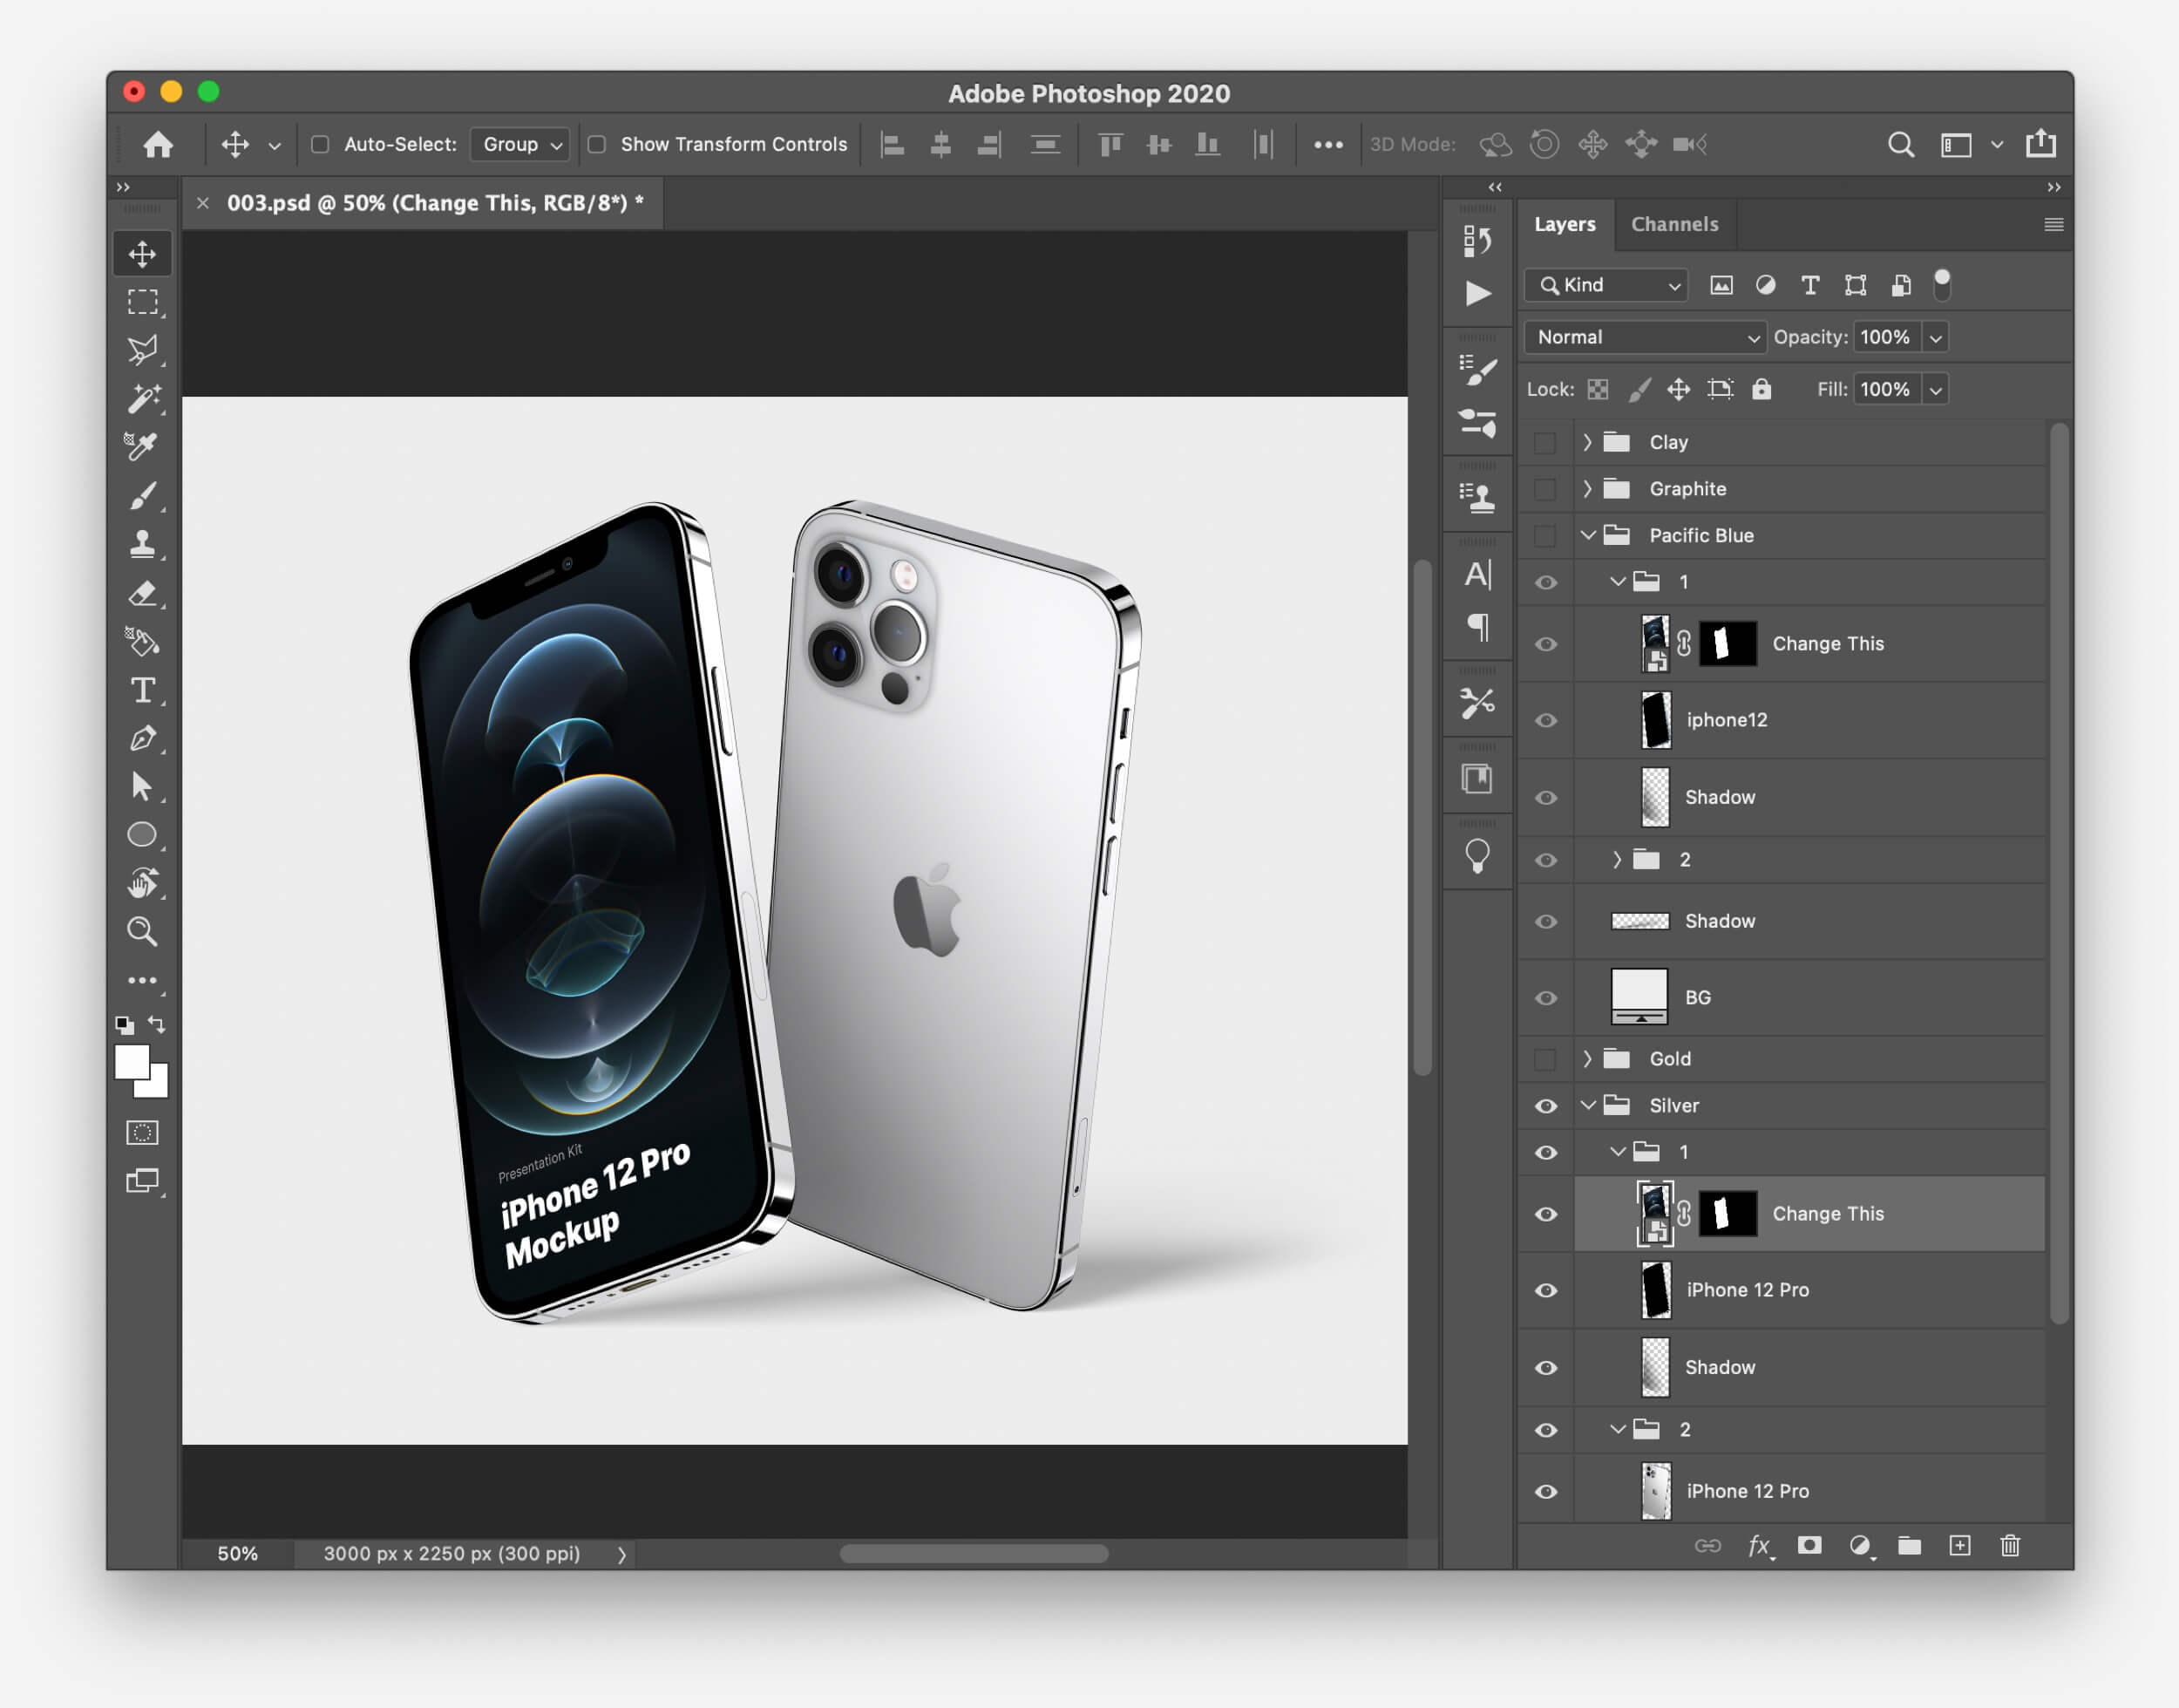Click Delete layer trash icon

pyautogui.click(x=2009, y=1546)
